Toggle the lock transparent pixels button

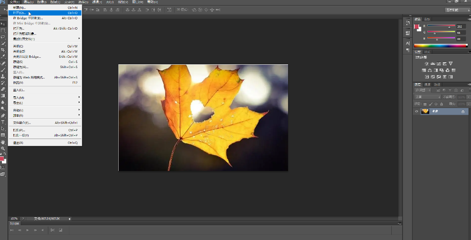[425, 104]
